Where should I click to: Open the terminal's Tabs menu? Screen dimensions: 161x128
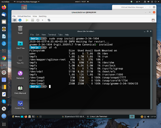pos(60,35)
